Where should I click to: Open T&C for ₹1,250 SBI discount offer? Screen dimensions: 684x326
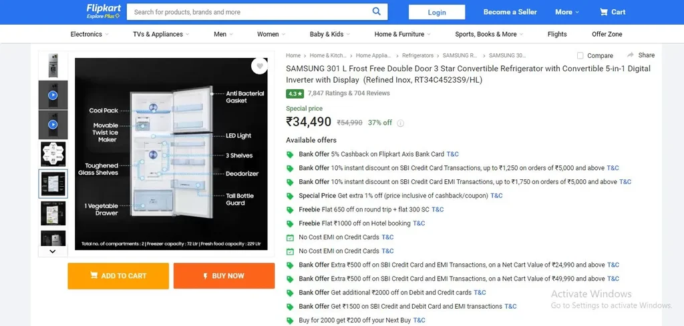pos(613,168)
